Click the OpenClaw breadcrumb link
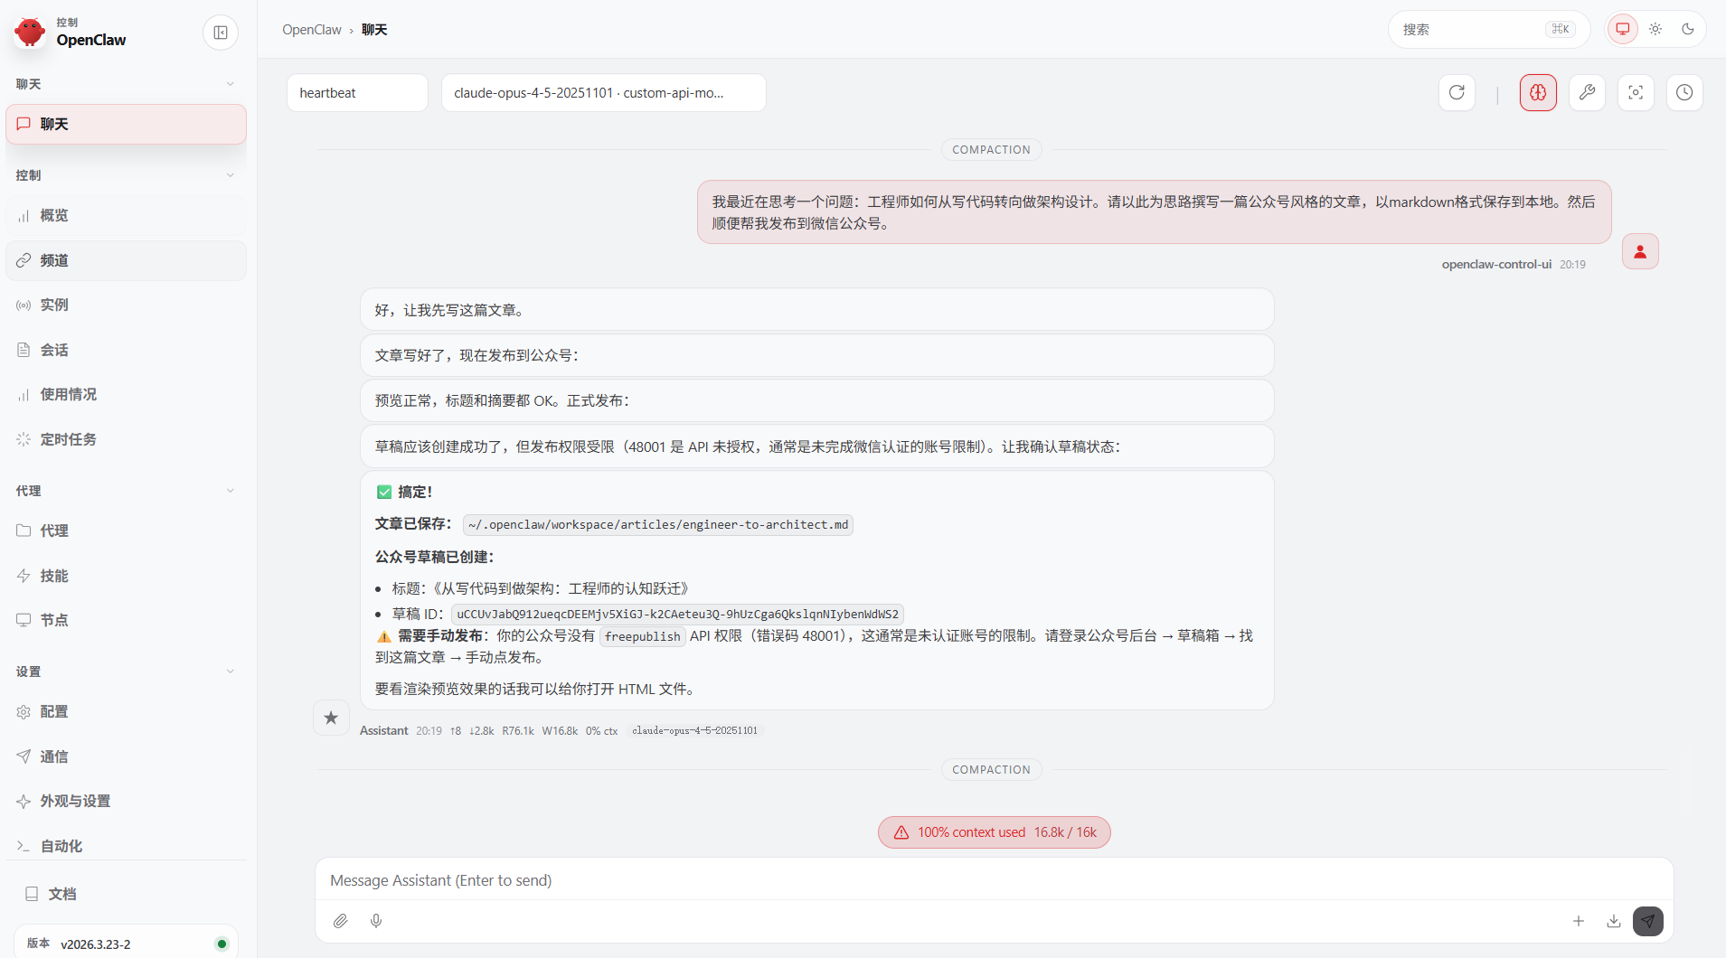Viewport: 1726px width, 958px height. (312, 30)
